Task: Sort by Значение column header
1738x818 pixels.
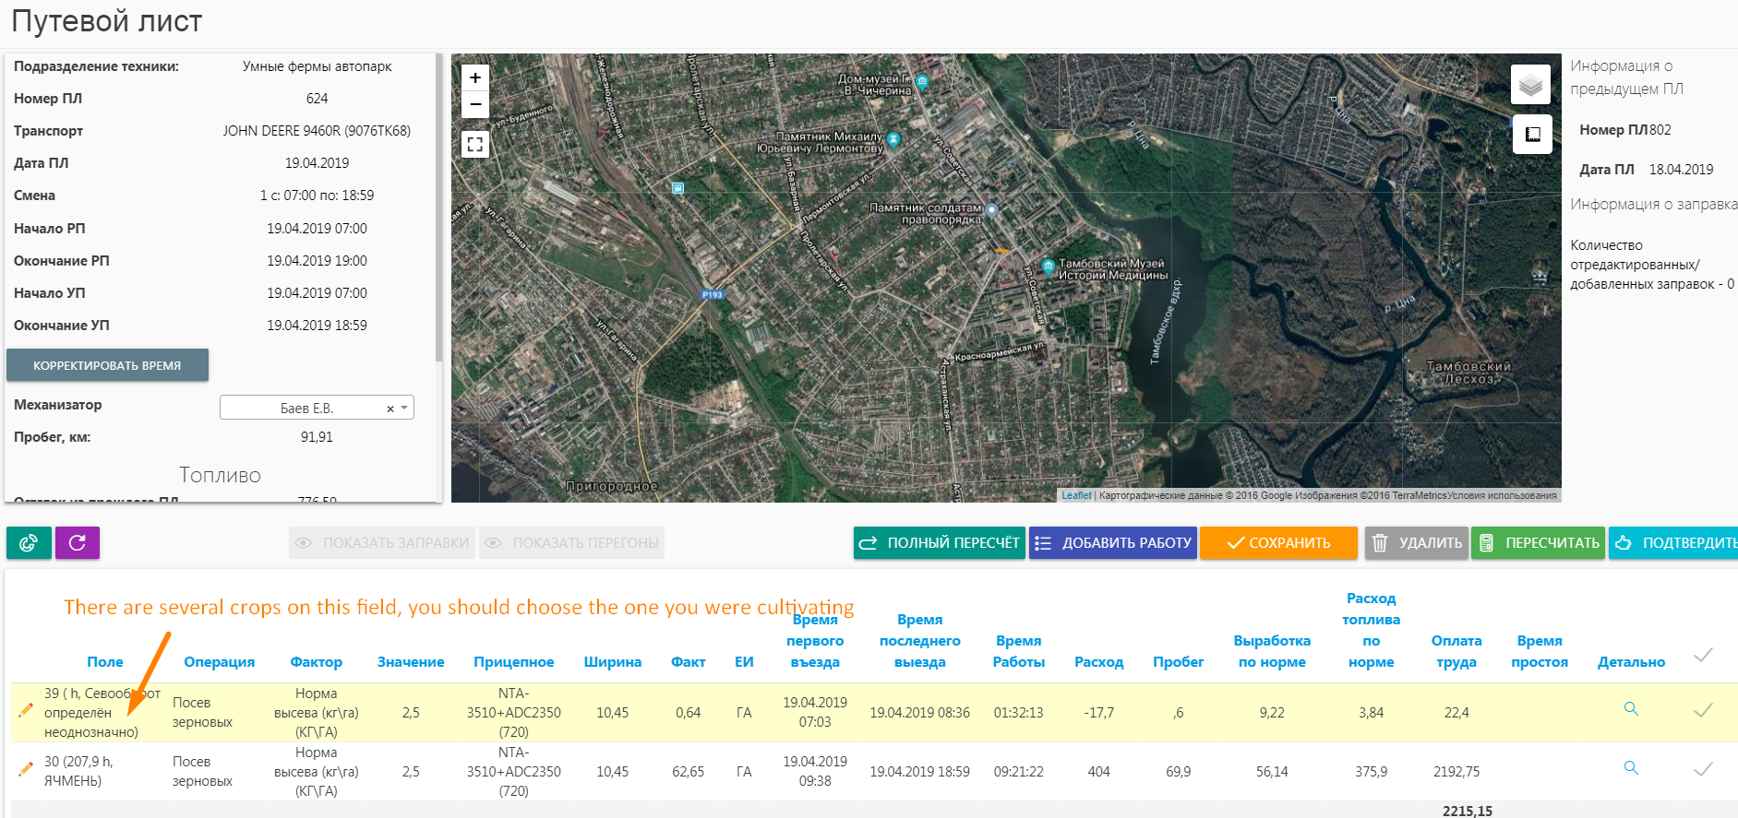Action: (411, 662)
